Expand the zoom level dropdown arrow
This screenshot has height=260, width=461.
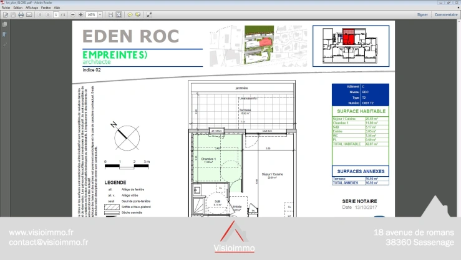(100, 14)
